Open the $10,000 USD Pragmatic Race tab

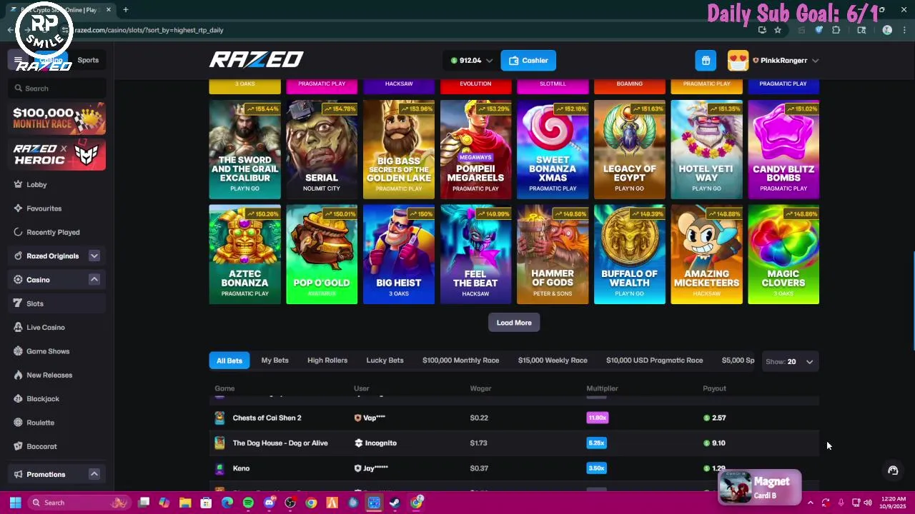click(x=654, y=361)
